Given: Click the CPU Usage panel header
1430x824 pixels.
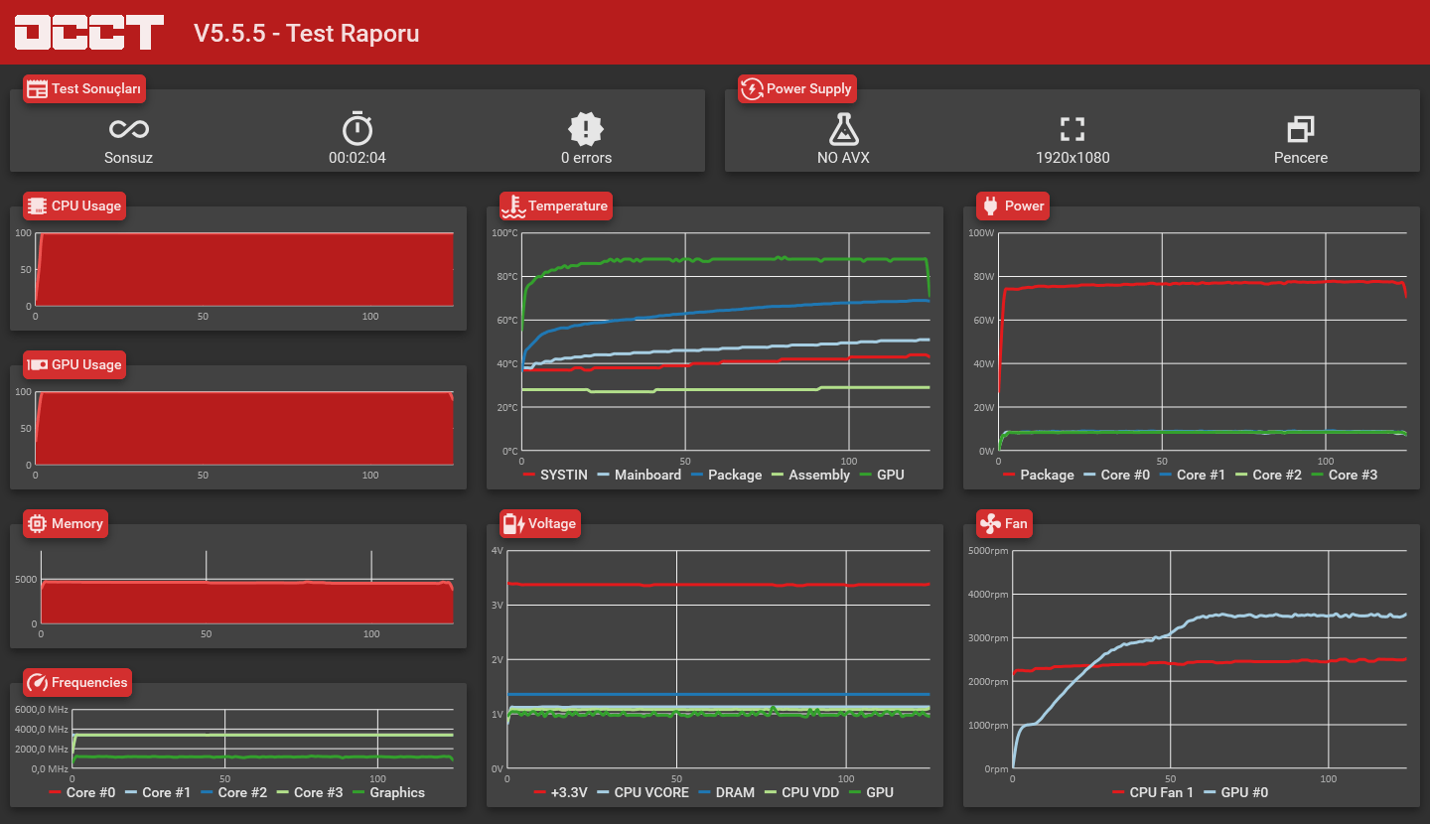Looking at the screenshot, I should (x=75, y=206).
